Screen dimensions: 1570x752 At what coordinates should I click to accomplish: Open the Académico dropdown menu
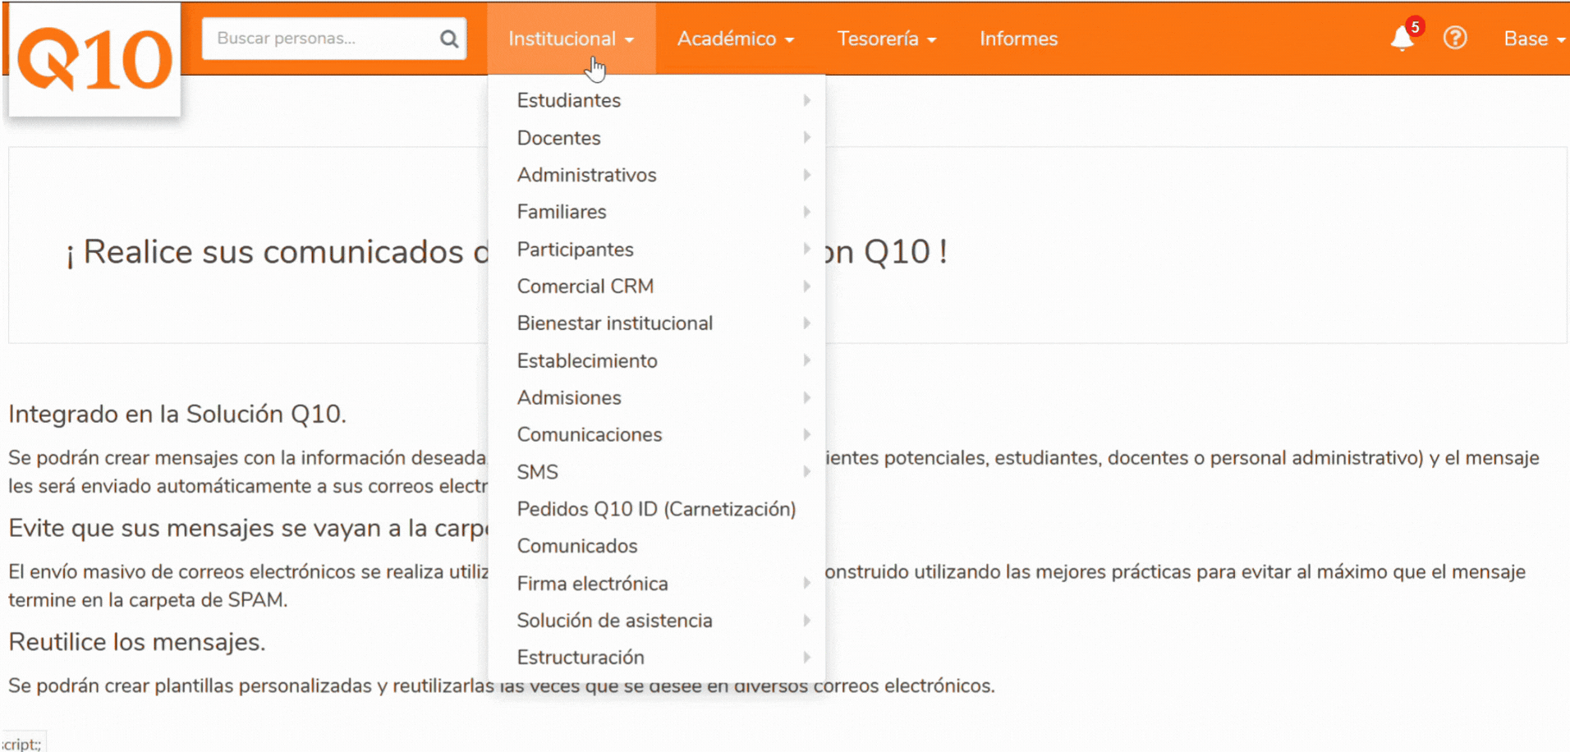pos(735,39)
